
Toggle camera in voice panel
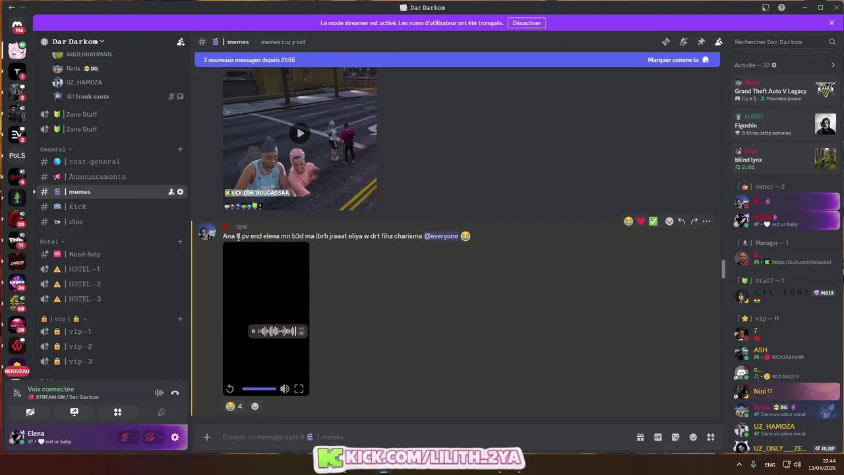click(x=30, y=412)
